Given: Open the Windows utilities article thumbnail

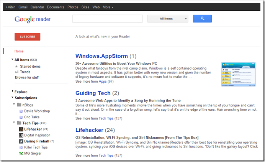Looking at the screenshot, I should point(238,74).
